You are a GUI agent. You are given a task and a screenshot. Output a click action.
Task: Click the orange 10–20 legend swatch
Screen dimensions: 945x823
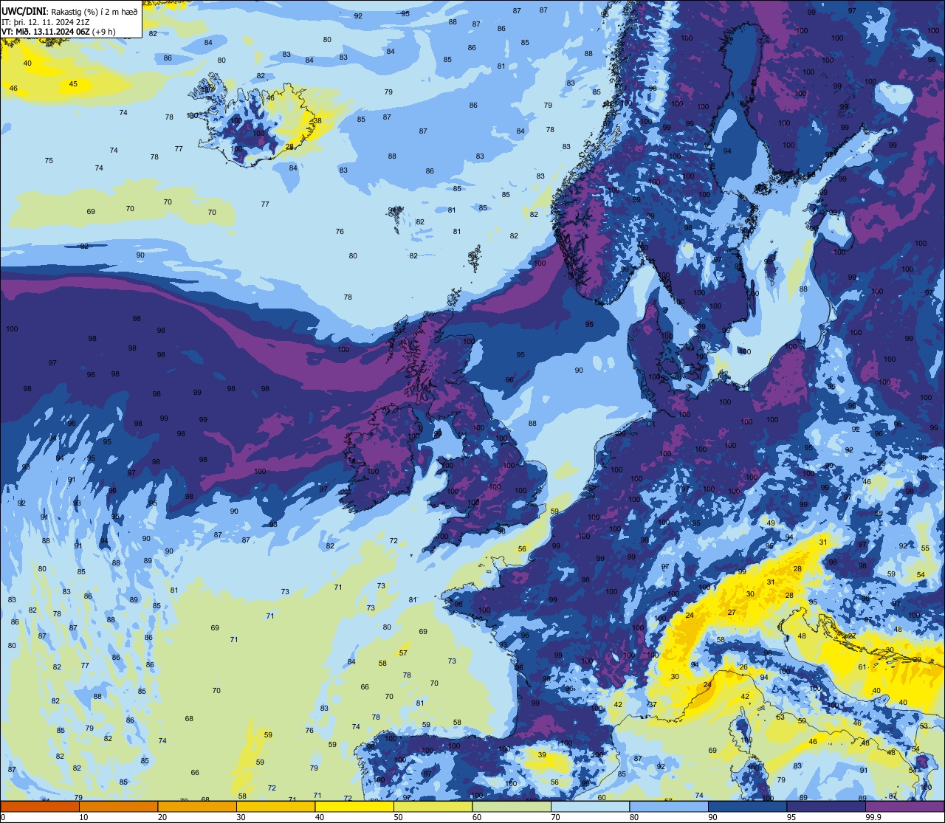click(118, 807)
